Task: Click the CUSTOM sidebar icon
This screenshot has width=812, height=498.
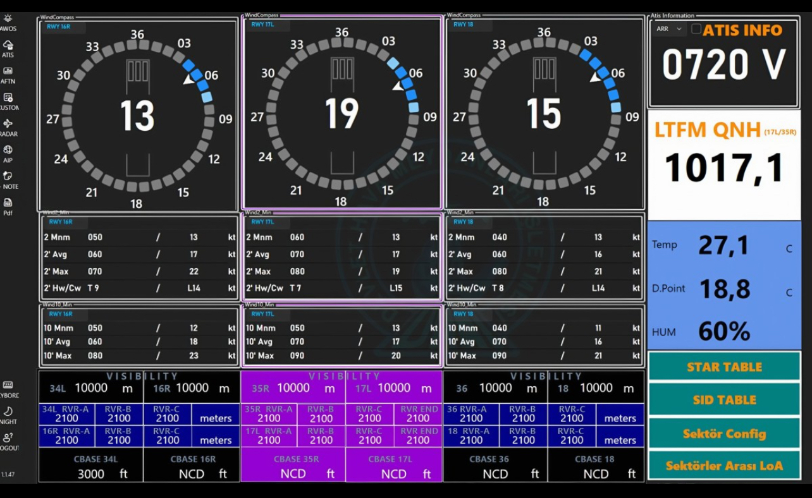Action: point(8,98)
